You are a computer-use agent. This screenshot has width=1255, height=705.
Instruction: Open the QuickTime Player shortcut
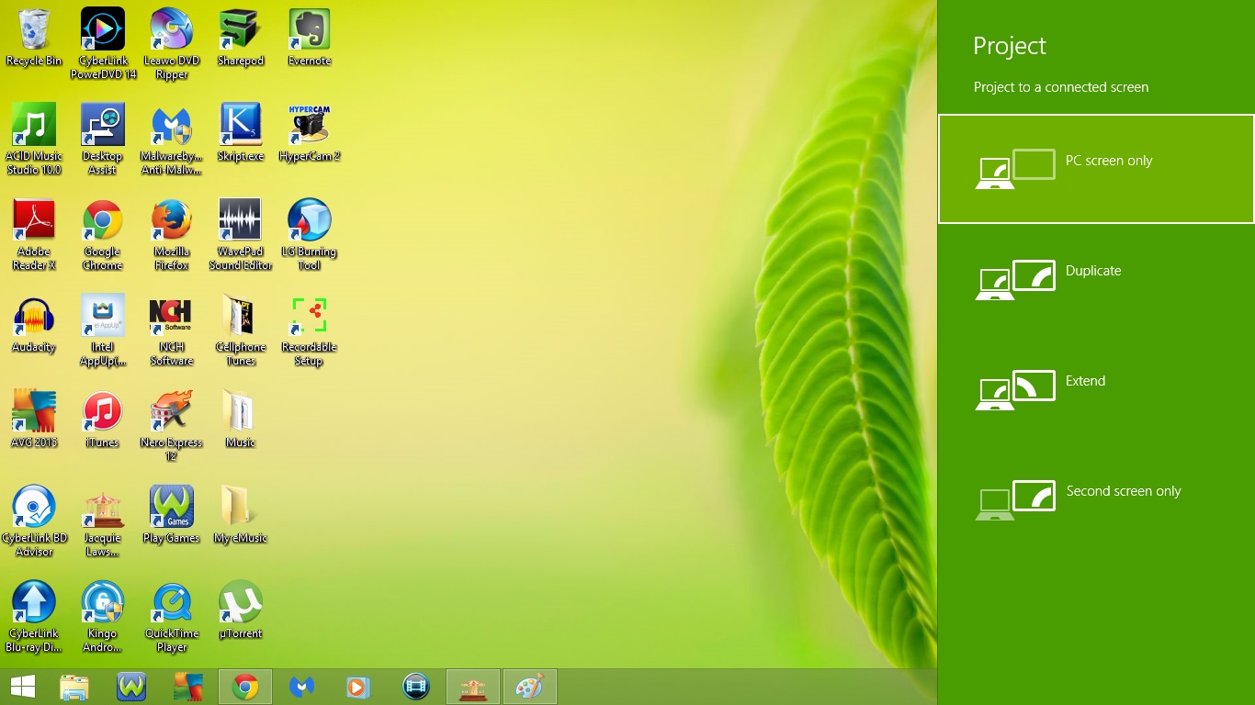point(172,617)
